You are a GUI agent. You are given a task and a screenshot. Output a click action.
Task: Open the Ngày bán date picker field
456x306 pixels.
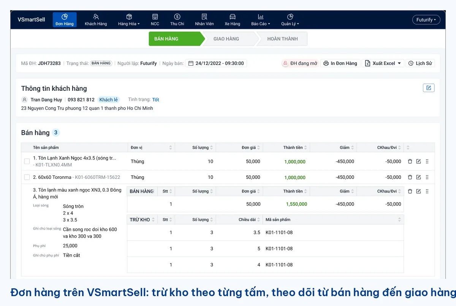216,63
